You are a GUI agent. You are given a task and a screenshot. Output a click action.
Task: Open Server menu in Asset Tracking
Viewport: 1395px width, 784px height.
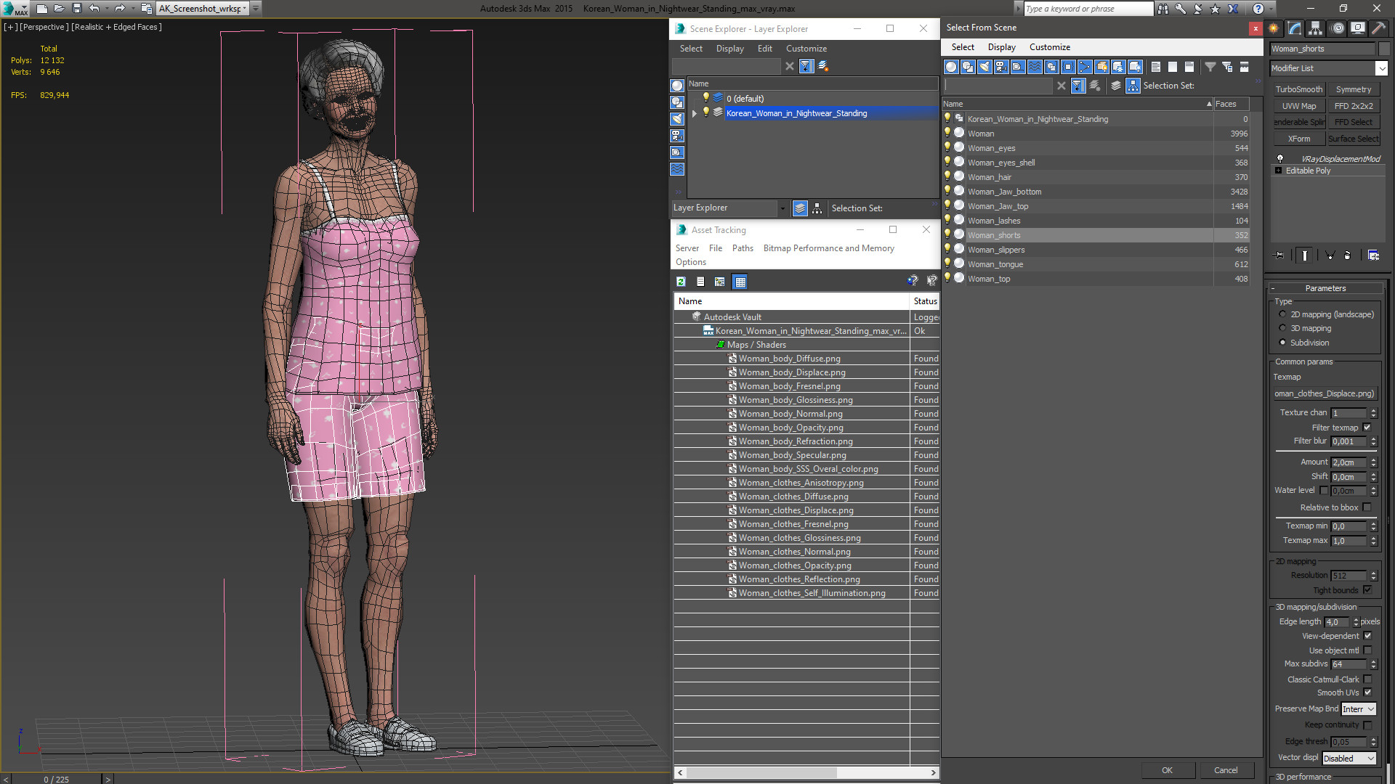687,248
